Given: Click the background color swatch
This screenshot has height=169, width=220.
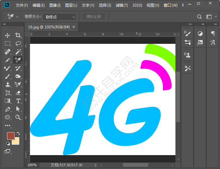Looking at the screenshot, I should [16, 142].
